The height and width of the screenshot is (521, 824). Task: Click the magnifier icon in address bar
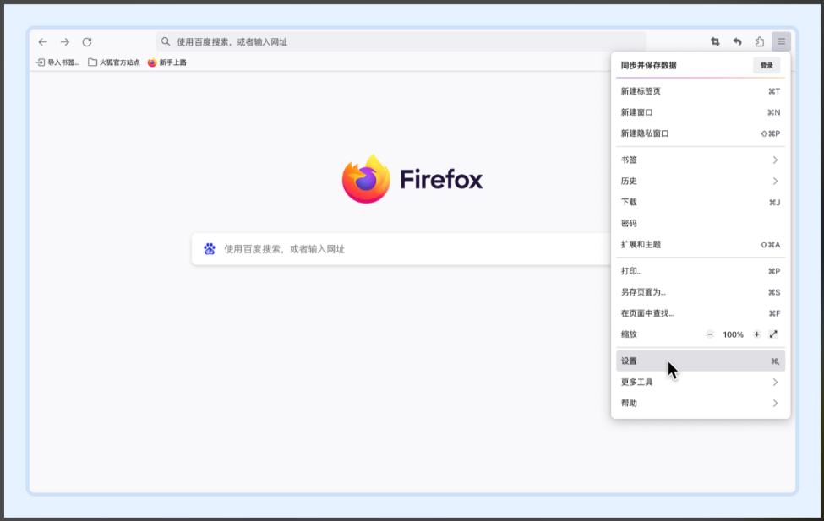point(166,41)
